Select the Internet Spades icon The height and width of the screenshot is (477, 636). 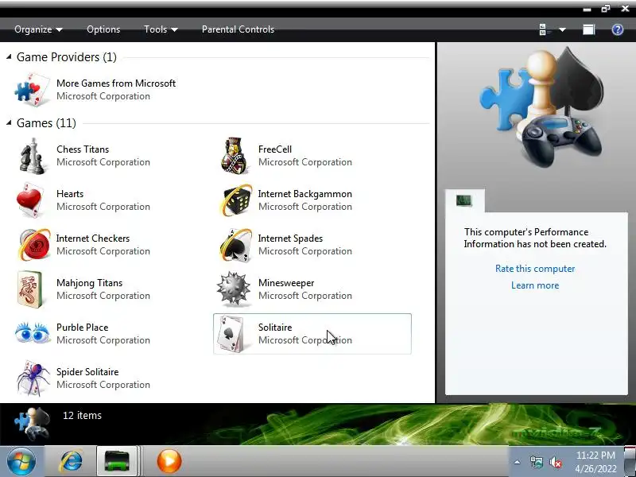pyautogui.click(x=235, y=245)
